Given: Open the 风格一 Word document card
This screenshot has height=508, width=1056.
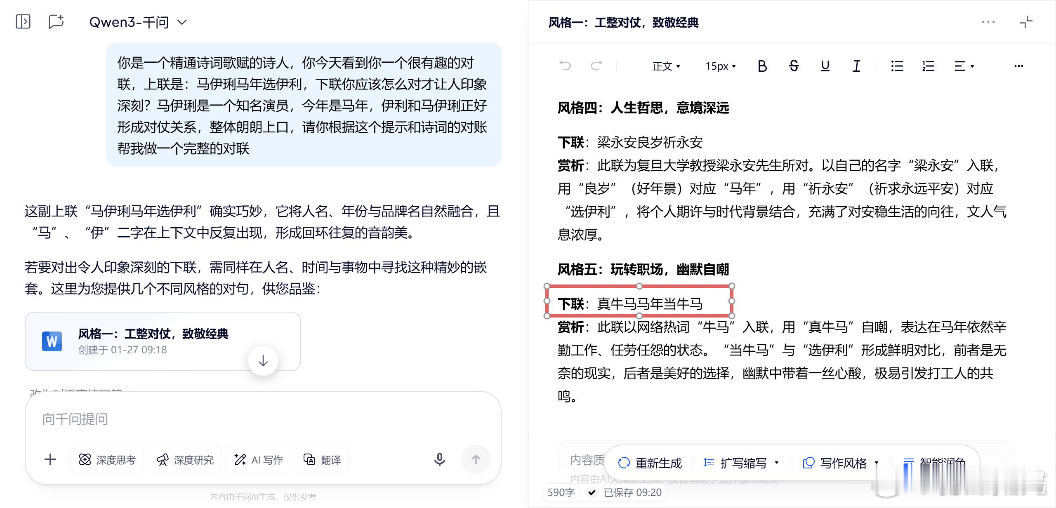Looking at the screenshot, I should coord(163,341).
